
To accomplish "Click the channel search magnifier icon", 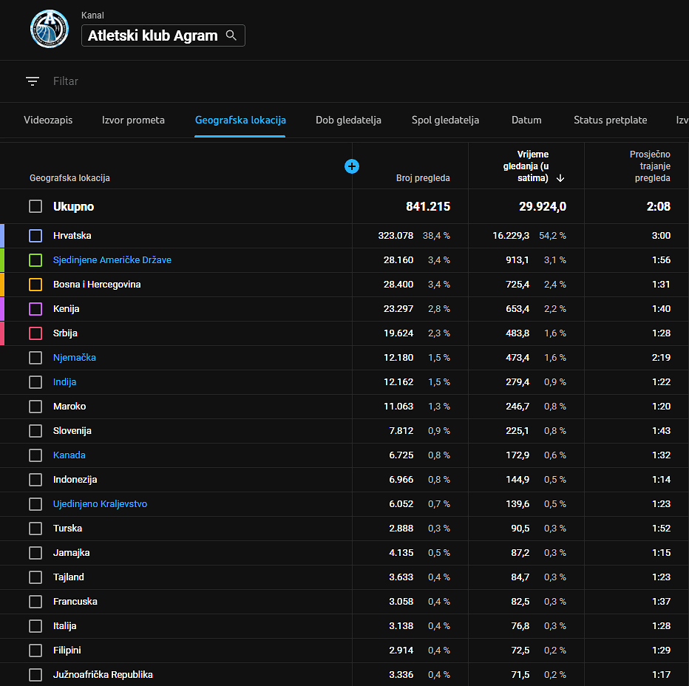I will (231, 35).
